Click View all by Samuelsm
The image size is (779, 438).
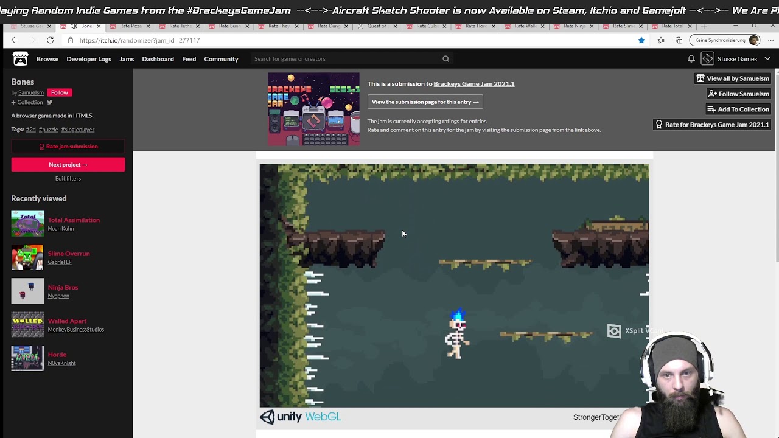coord(733,78)
